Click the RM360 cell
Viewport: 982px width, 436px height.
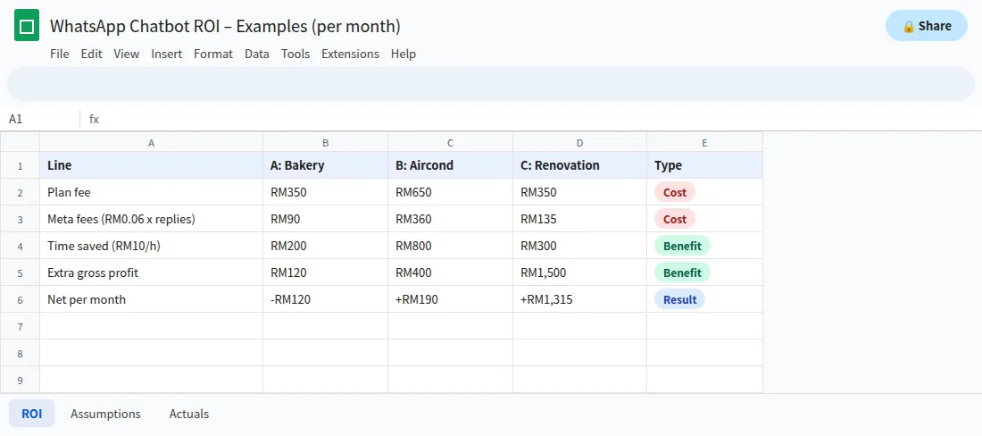pyautogui.click(x=450, y=219)
